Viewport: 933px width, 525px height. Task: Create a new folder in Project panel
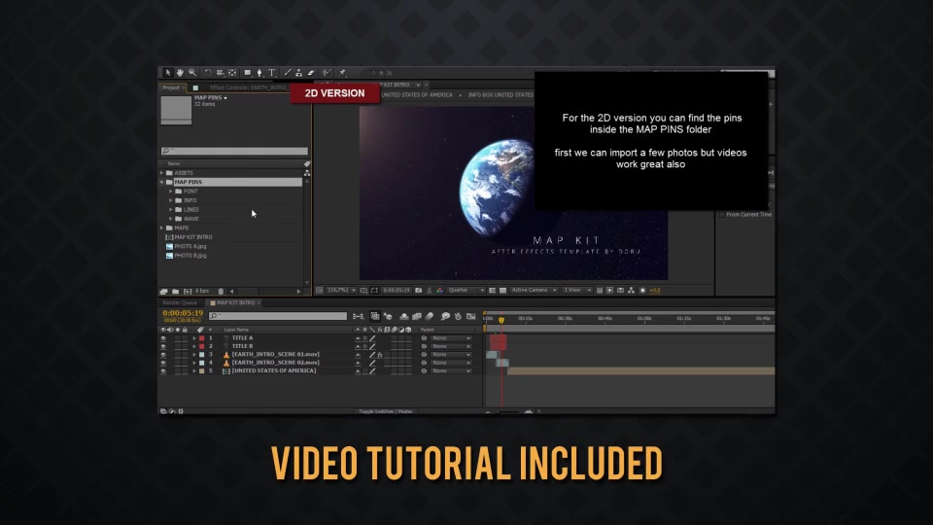pyautogui.click(x=176, y=291)
